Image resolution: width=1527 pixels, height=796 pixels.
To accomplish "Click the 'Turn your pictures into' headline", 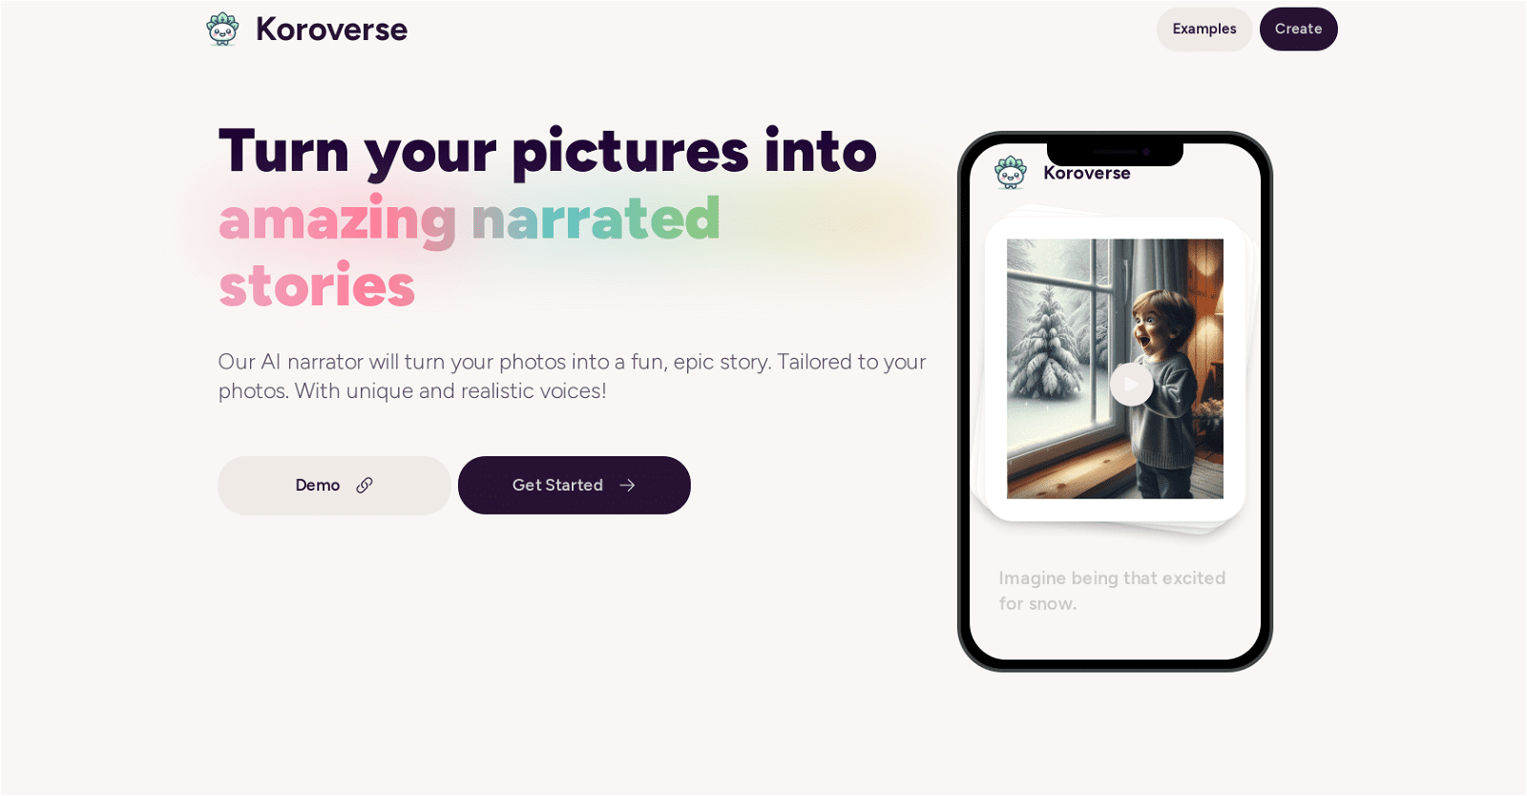I will 548,151.
